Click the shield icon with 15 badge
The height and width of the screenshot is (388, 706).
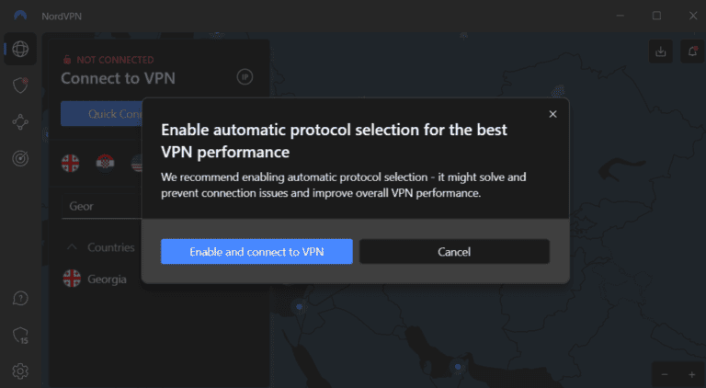coord(20,336)
